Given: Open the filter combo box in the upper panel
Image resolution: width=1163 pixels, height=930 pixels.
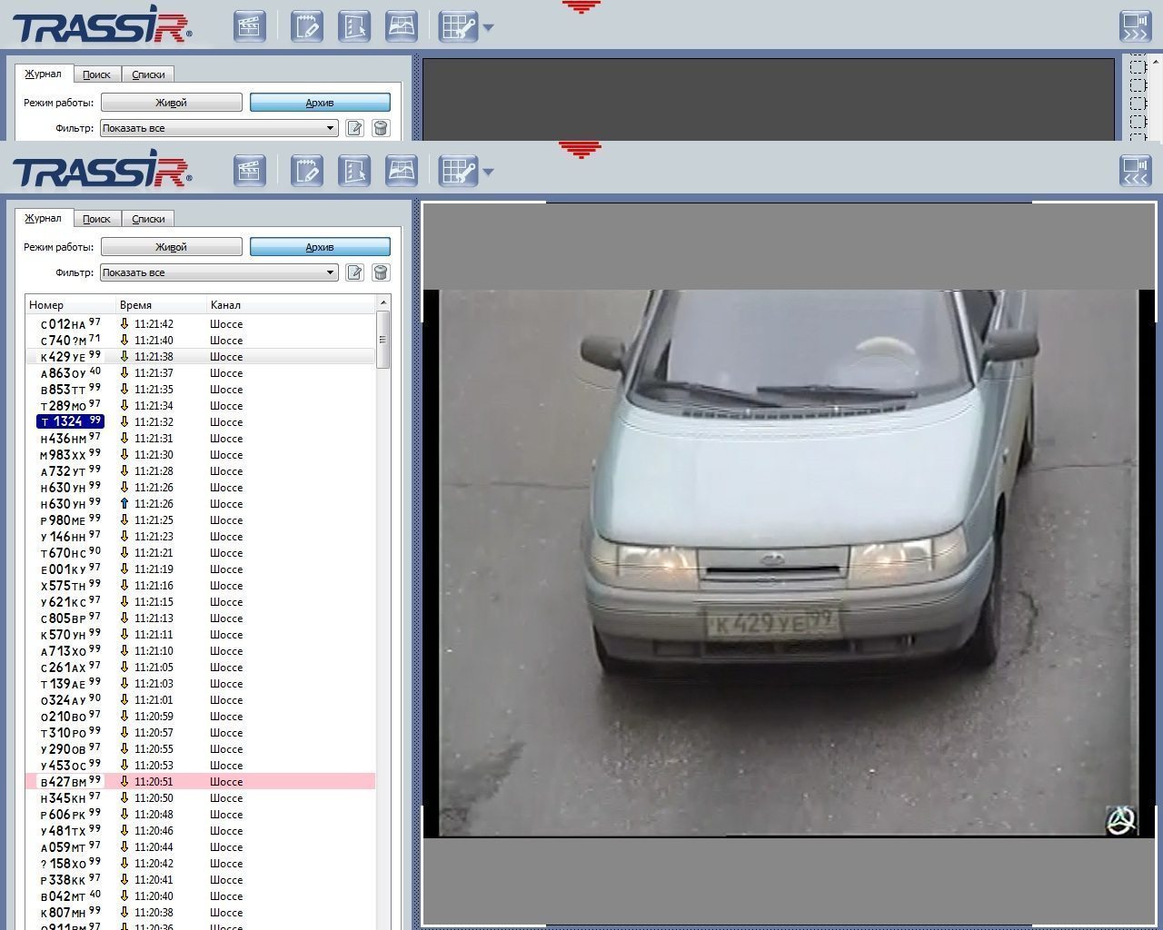Looking at the screenshot, I should 218,127.
